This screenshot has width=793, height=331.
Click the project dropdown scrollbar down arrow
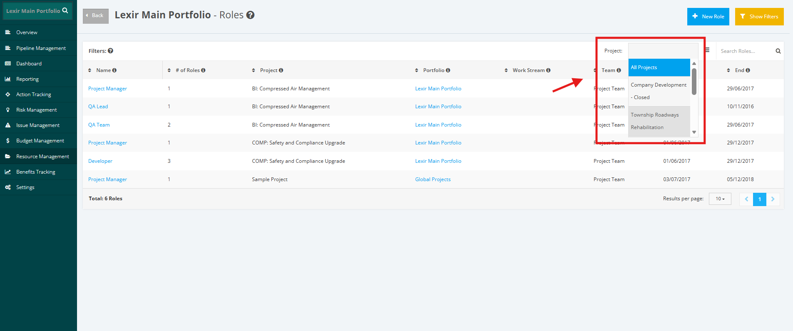tap(694, 132)
